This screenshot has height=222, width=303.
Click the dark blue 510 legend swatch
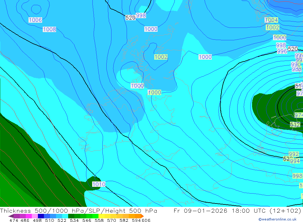point(41,216)
